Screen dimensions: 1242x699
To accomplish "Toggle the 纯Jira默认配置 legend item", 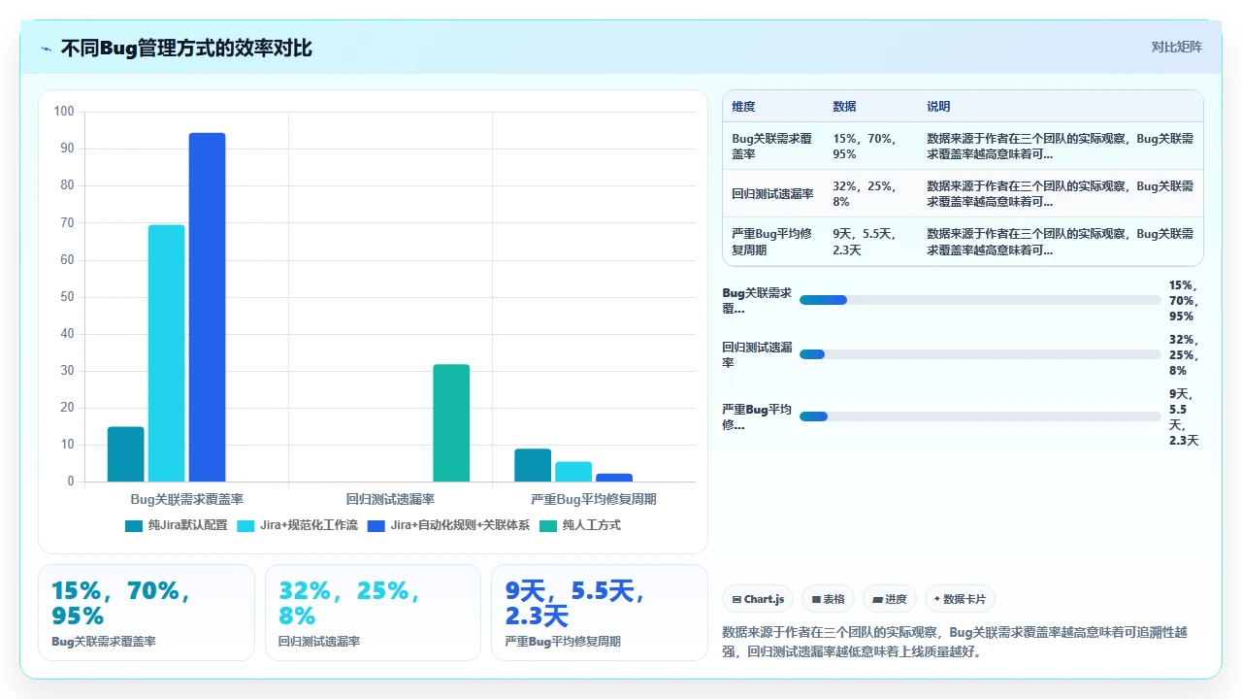I will click(x=176, y=525).
